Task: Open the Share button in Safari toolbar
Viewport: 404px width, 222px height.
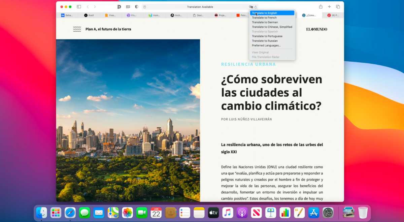Action: [321, 7]
